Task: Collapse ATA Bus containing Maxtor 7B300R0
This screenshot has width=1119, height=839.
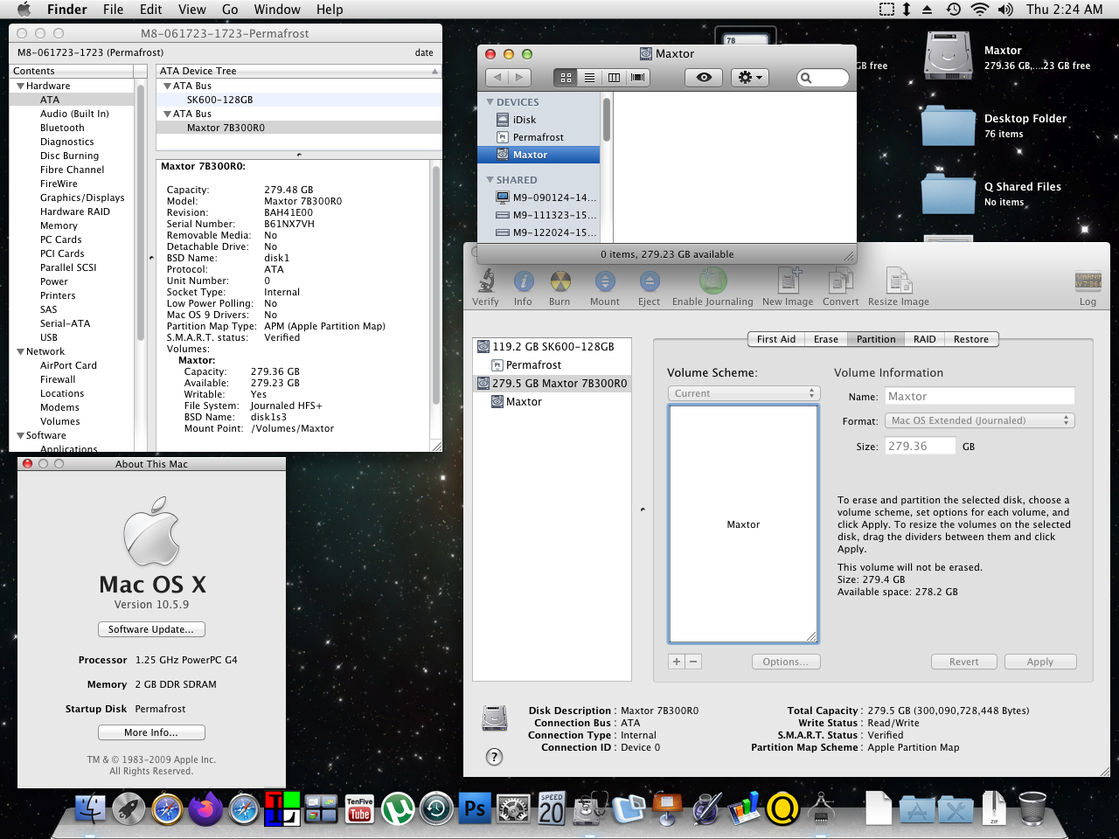Action: (x=167, y=114)
